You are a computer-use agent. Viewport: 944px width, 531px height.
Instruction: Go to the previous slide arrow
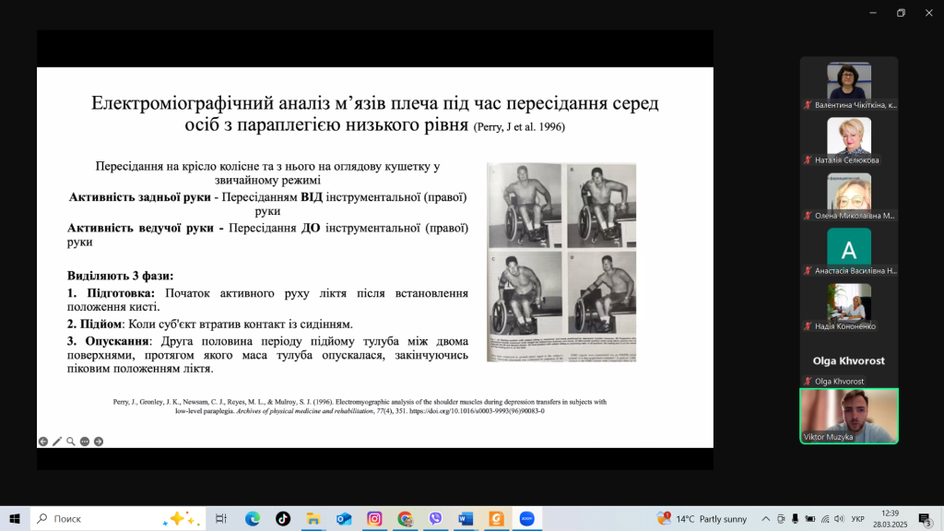(43, 442)
